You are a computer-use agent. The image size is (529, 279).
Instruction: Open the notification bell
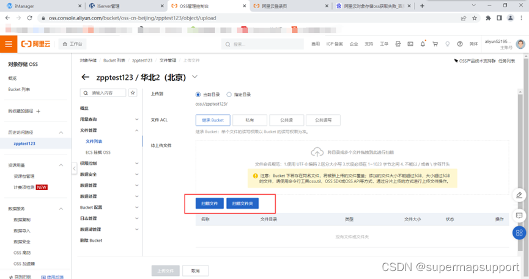(423, 44)
